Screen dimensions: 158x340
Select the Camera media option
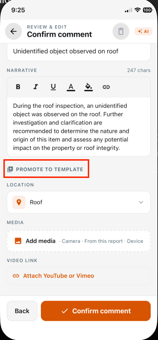(71, 241)
